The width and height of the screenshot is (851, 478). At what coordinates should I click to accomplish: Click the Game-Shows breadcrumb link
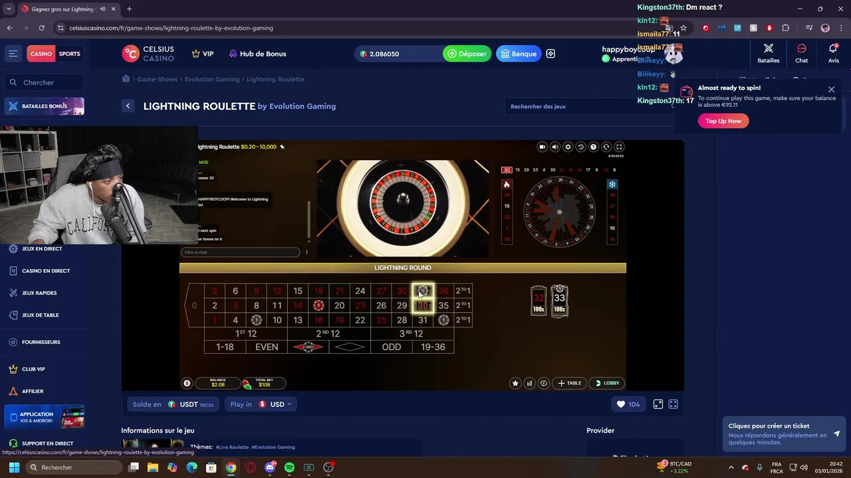click(x=157, y=79)
